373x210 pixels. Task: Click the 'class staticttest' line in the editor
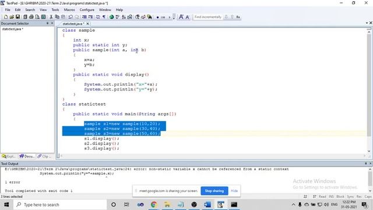pyautogui.click(x=84, y=104)
